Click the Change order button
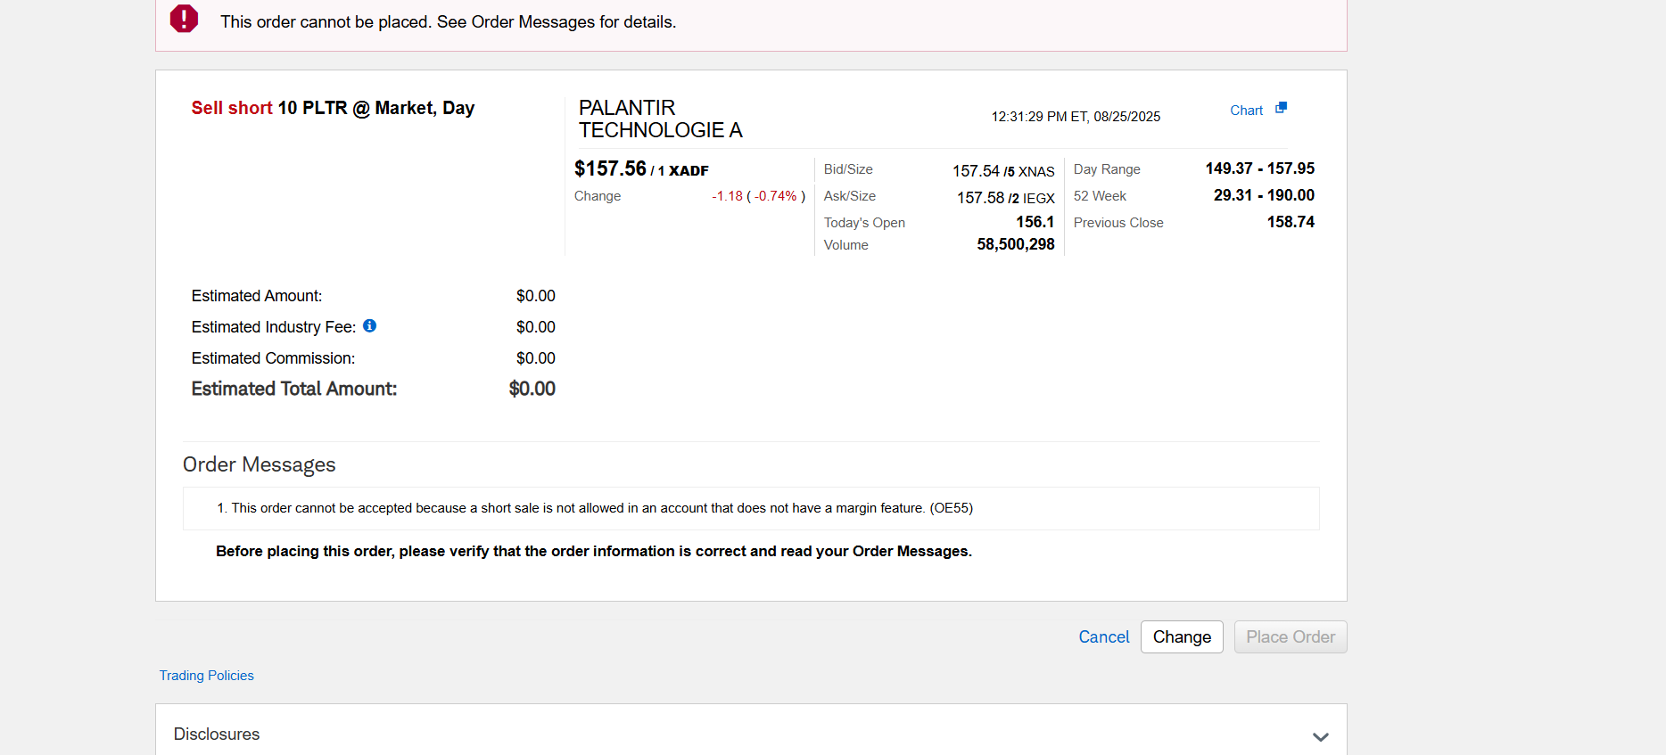 click(x=1182, y=636)
